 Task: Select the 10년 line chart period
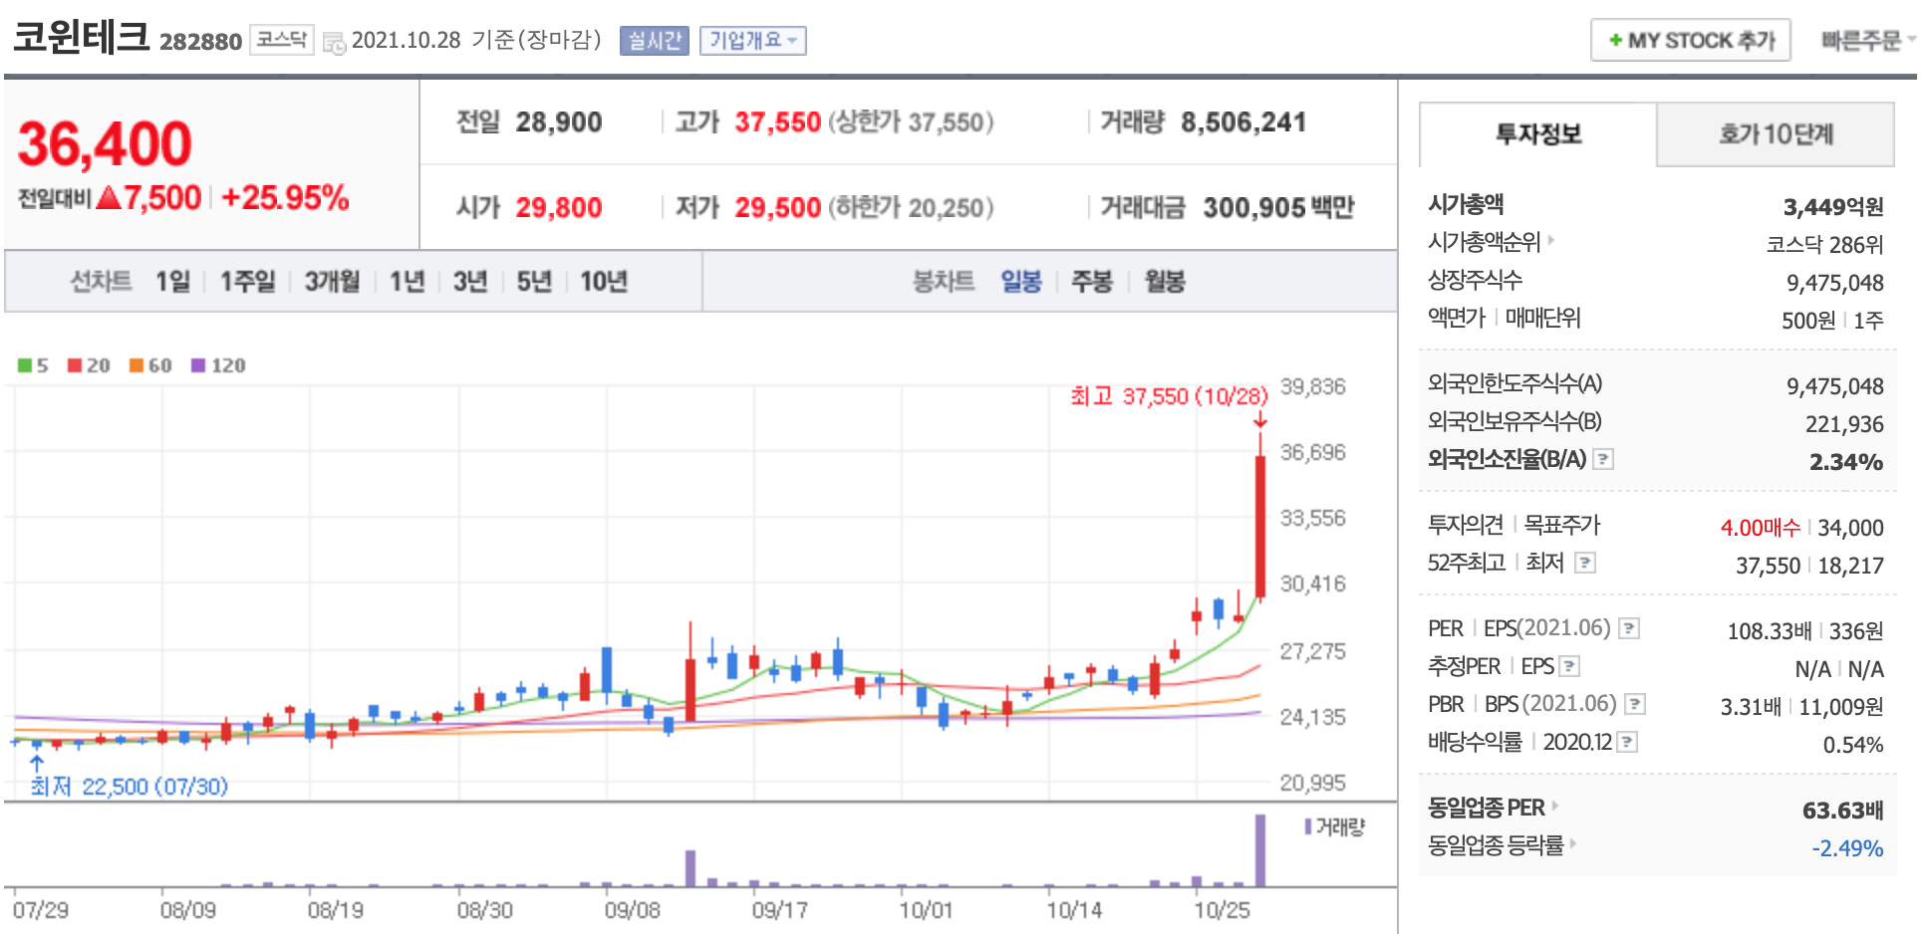[604, 282]
